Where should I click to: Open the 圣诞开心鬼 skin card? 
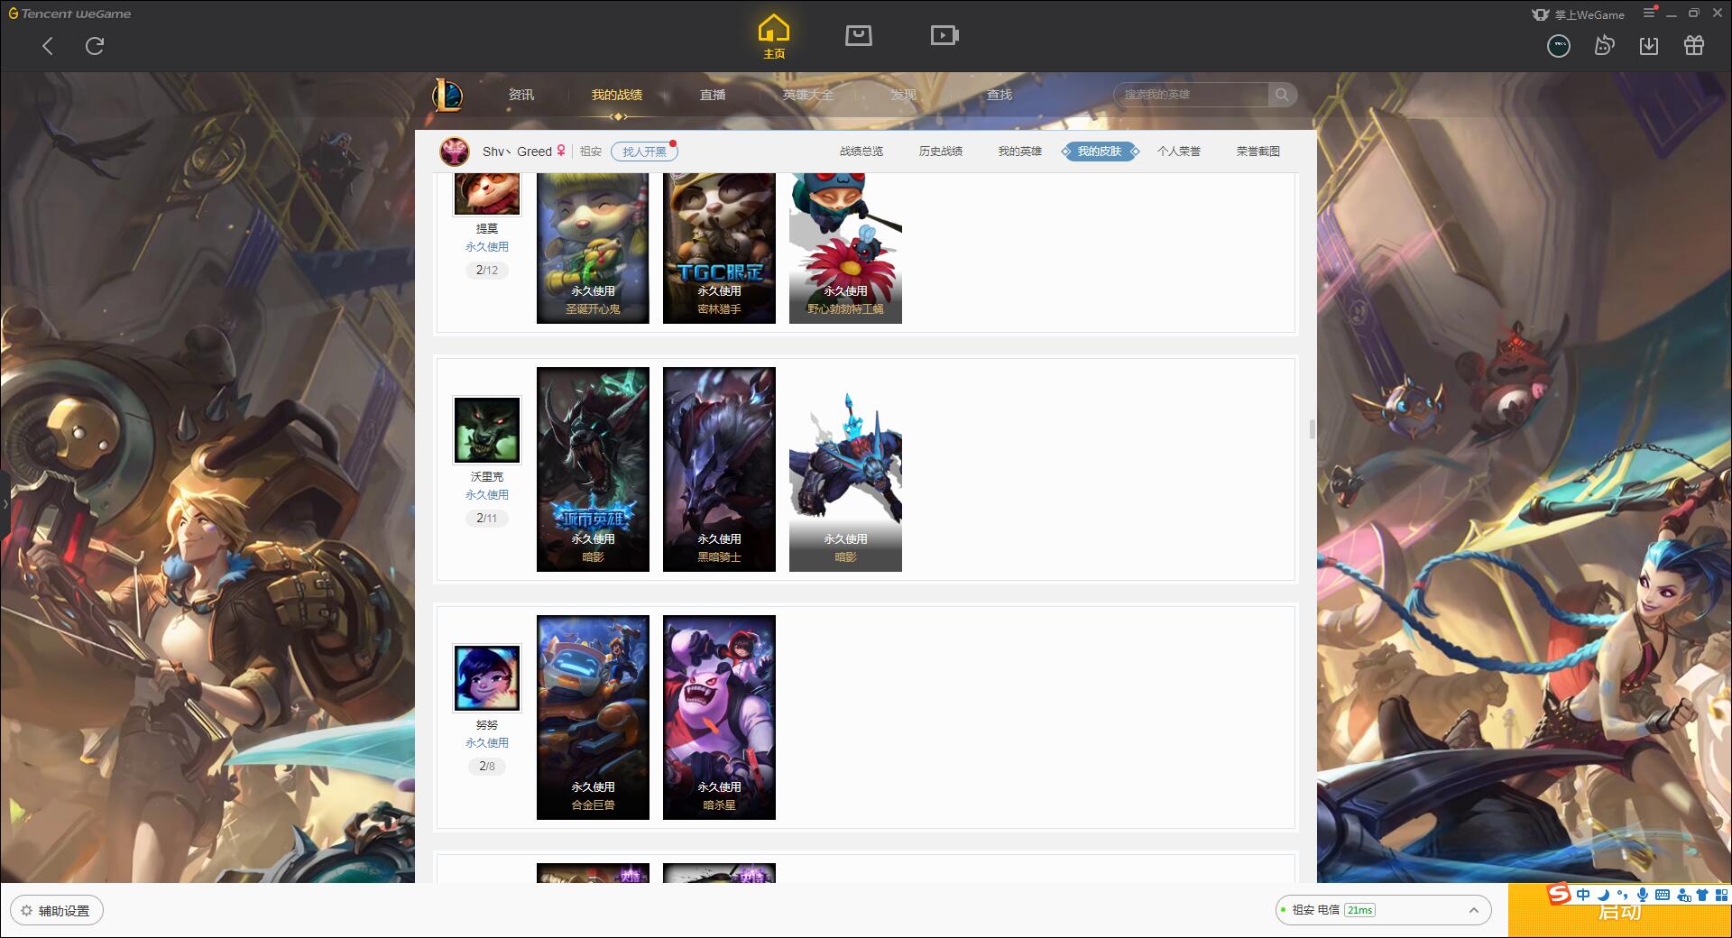point(593,248)
